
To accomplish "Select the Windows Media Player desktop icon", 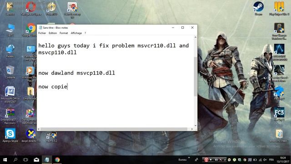I will (x=30, y=74).
